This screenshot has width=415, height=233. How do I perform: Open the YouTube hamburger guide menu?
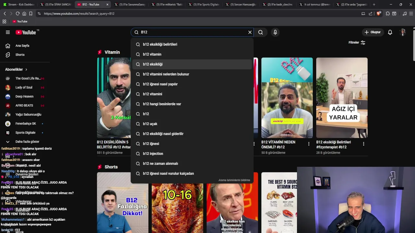(8, 32)
